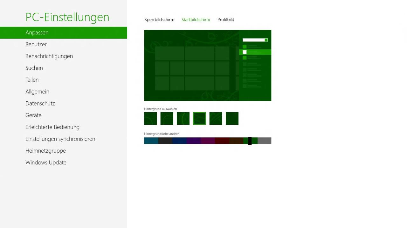Switch to the Profilbild tab
407x228 pixels.
click(226, 20)
